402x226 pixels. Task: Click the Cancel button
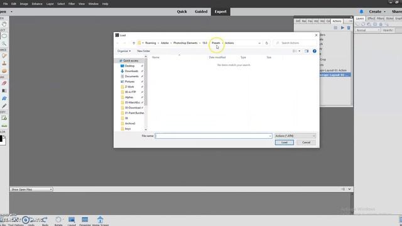pos(306,143)
